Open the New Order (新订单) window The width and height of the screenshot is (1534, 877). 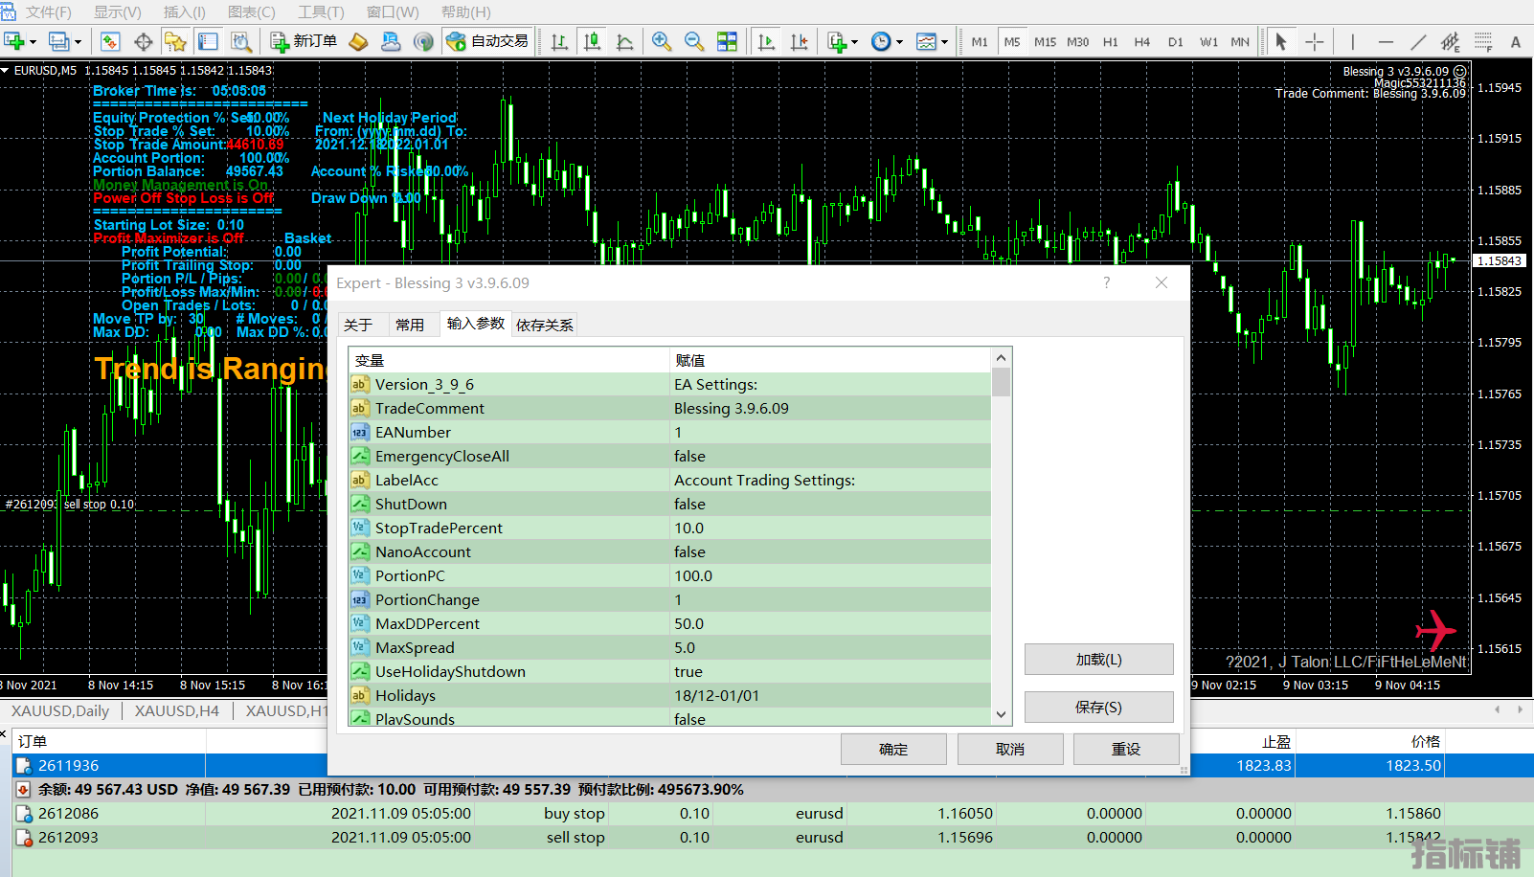tap(305, 41)
